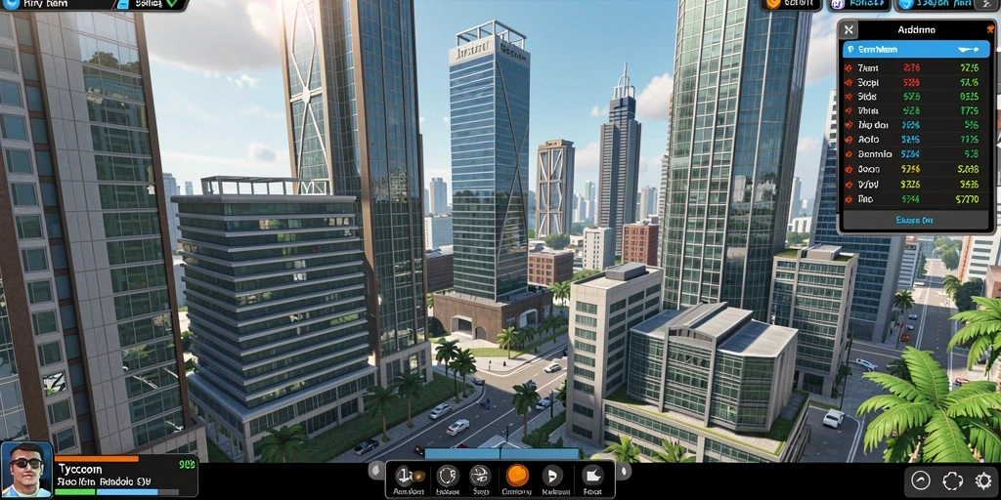Viewport: 1001px width, 500px height.
Task: Click the target/recenter icon beside the gear
Action: pyautogui.click(x=952, y=480)
